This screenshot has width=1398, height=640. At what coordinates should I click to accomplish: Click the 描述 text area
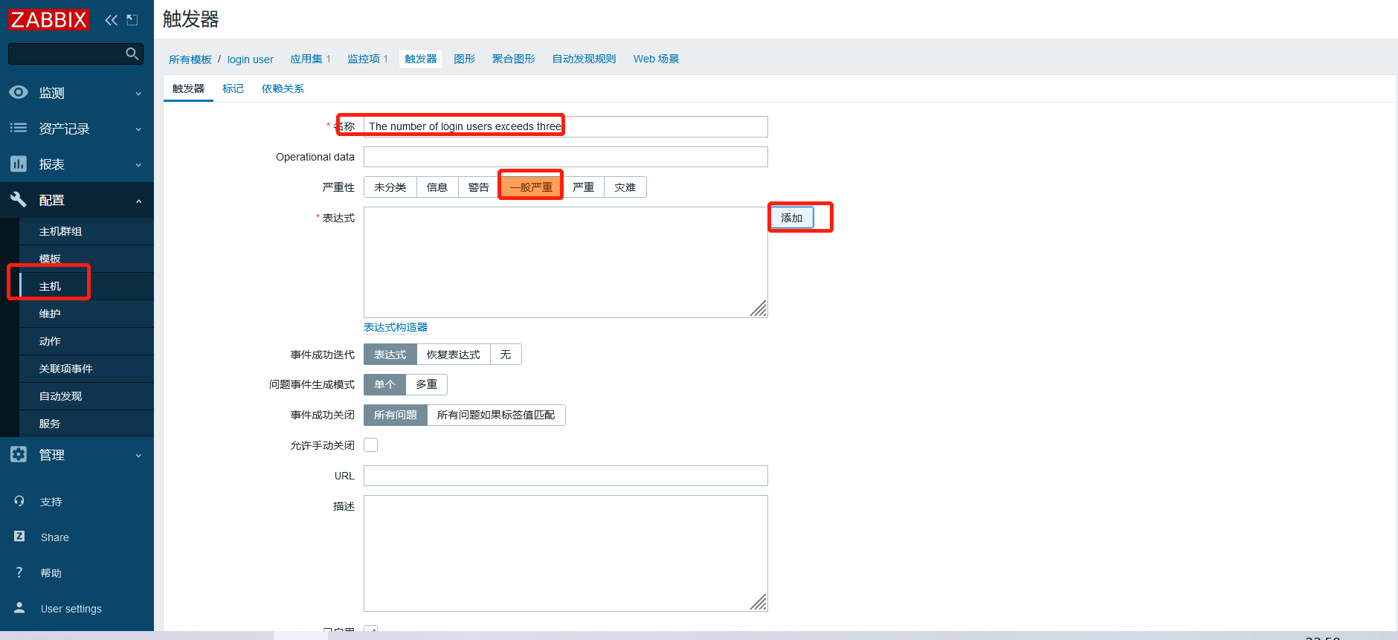tap(565, 554)
